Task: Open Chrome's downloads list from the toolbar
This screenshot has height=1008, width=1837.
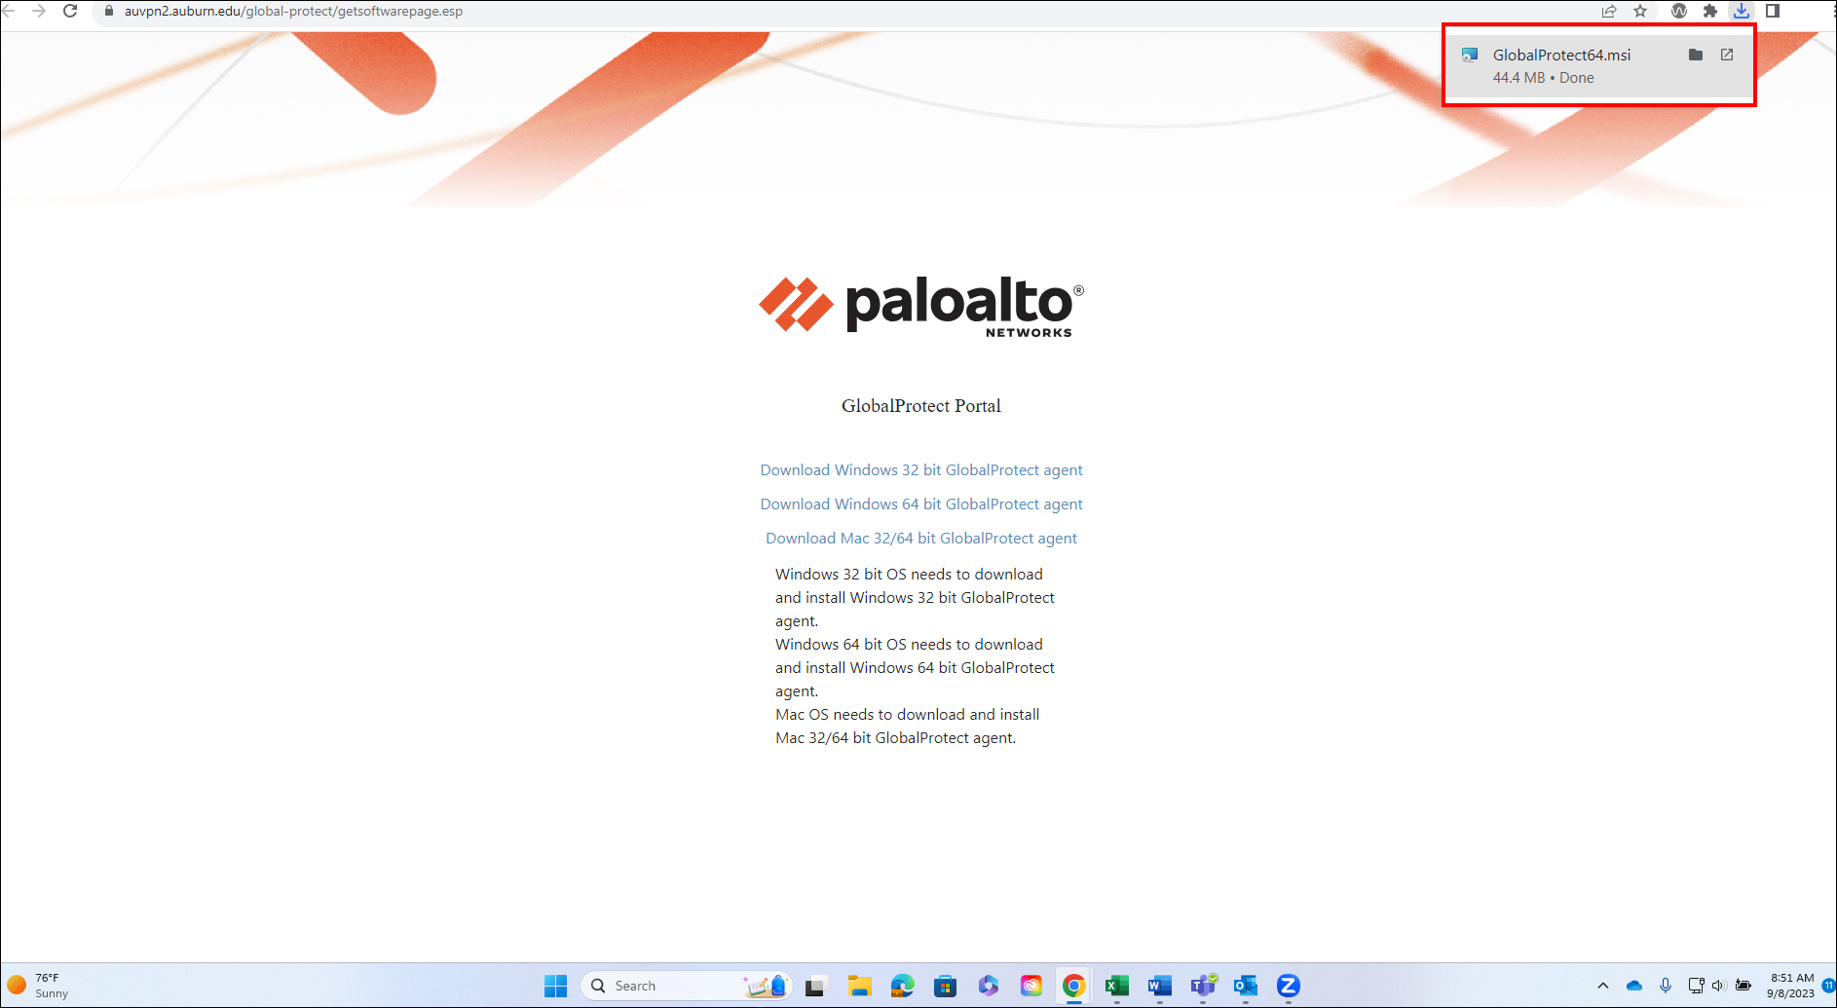Action: tap(1741, 12)
